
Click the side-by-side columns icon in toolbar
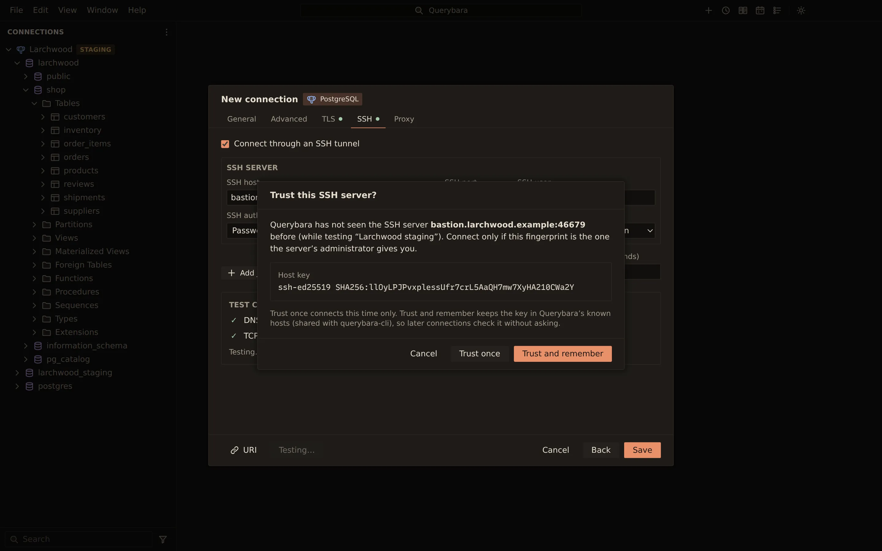tap(743, 10)
